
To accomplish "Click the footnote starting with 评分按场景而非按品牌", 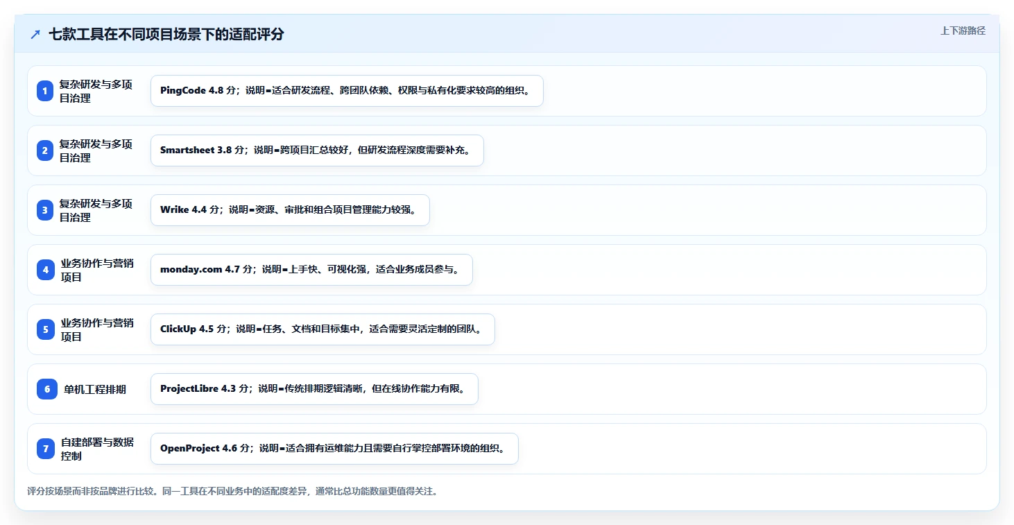I will [x=232, y=491].
